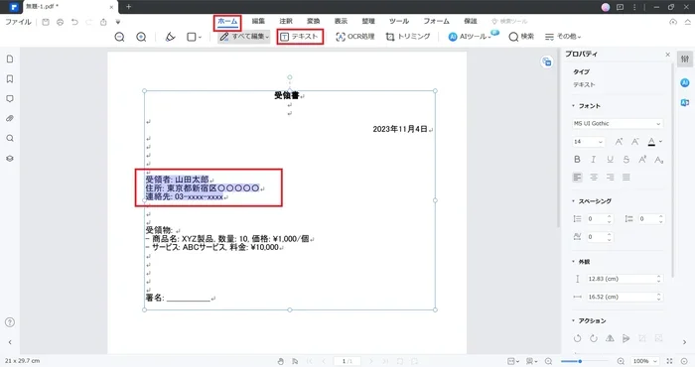
Task: Switch to the 整理 tab
Action: (368, 21)
